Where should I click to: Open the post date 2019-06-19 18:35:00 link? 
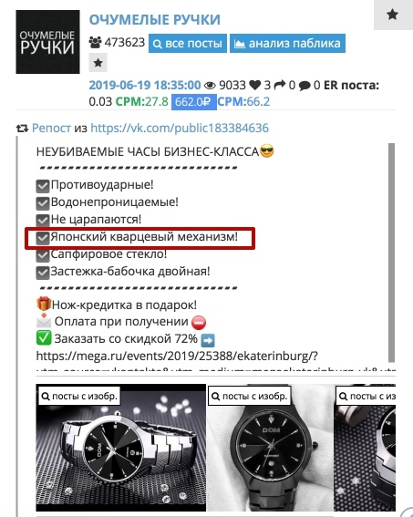tap(145, 85)
